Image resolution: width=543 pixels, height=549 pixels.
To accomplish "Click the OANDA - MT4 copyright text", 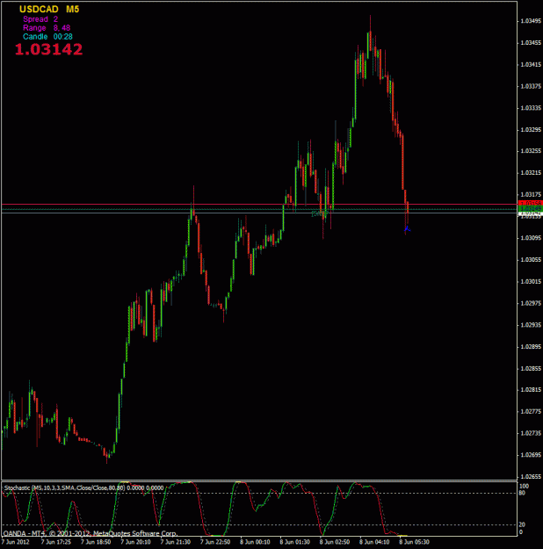I will (90, 533).
